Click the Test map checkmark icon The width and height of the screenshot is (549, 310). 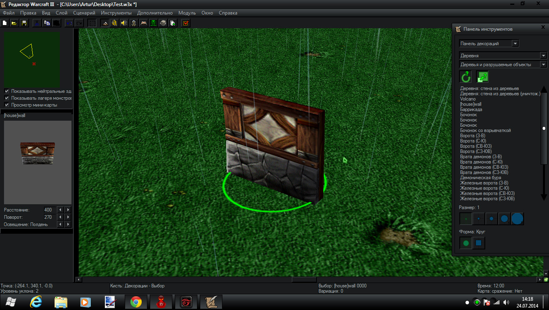tap(186, 23)
